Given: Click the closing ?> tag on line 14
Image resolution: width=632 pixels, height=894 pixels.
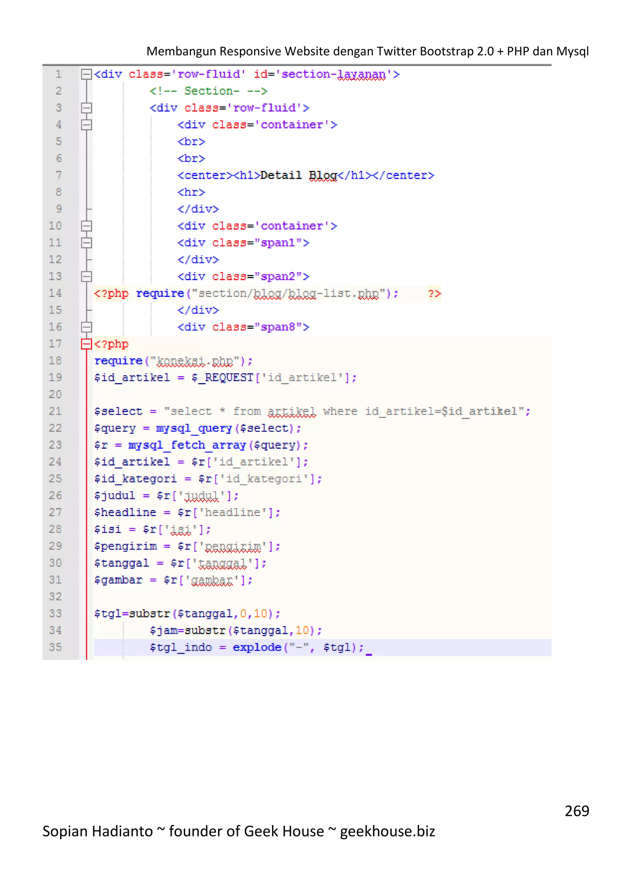Looking at the screenshot, I should tap(434, 294).
